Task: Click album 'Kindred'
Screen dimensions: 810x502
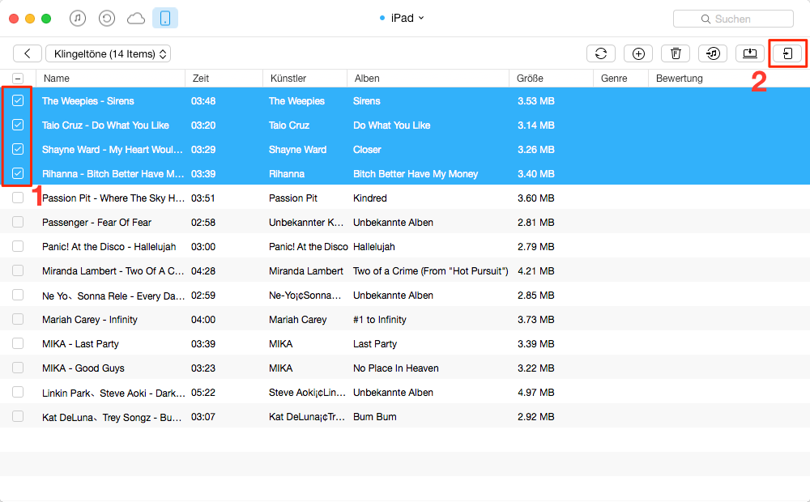Action: (370, 198)
